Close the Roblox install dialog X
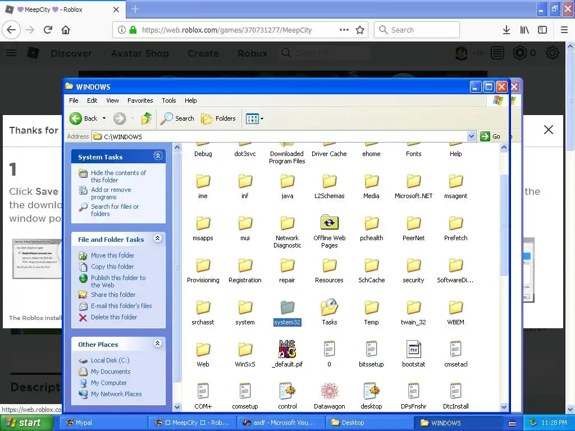Image resolution: width=575 pixels, height=431 pixels. [549, 130]
